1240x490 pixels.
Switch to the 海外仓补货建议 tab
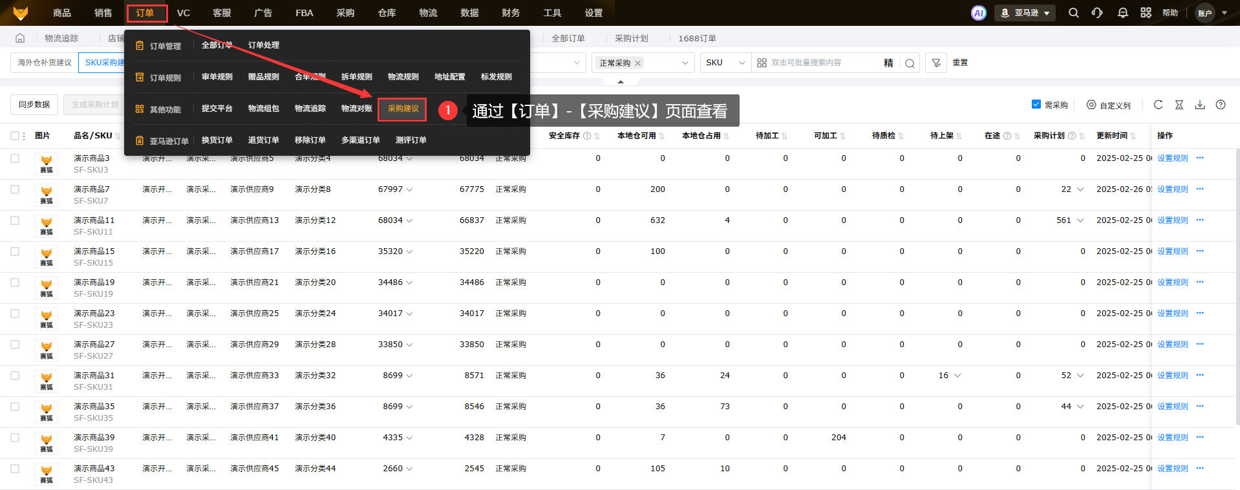pos(45,63)
